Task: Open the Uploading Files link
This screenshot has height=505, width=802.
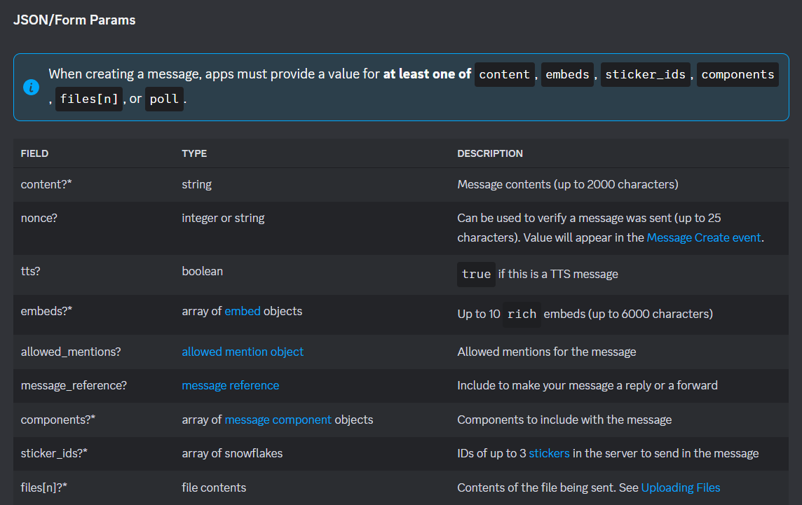Action: pos(680,487)
